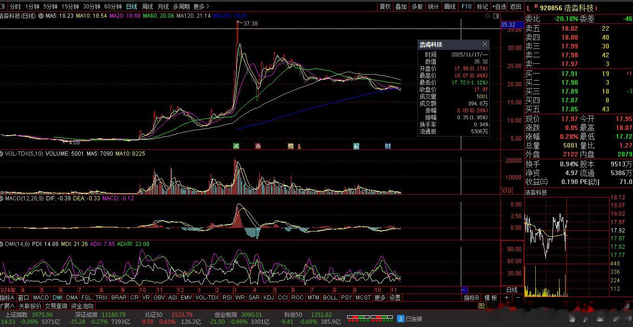Select the KDJ indicator tab

[x=269, y=298]
